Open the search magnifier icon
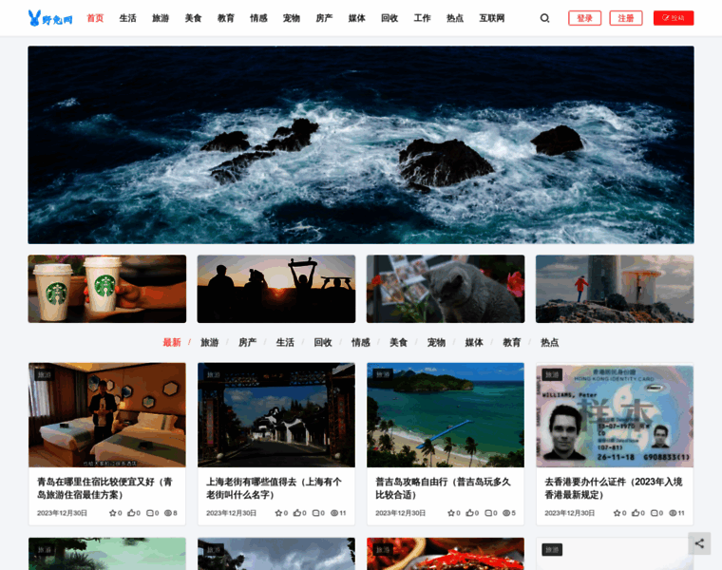The image size is (722, 570). (544, 18)
